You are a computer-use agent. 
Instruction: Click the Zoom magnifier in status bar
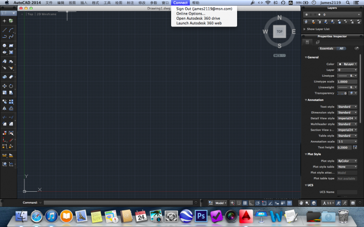307,203
